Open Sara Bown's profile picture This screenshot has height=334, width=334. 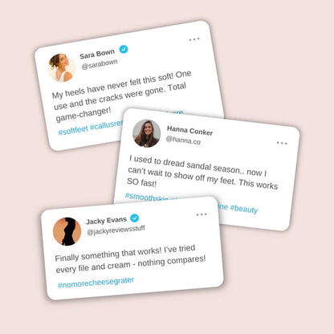[x=62, y=67]
